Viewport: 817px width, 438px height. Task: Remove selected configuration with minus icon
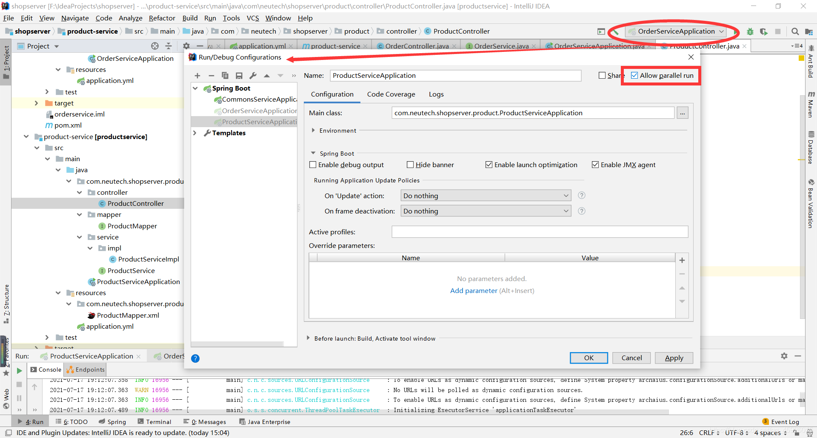coord(211,76)
